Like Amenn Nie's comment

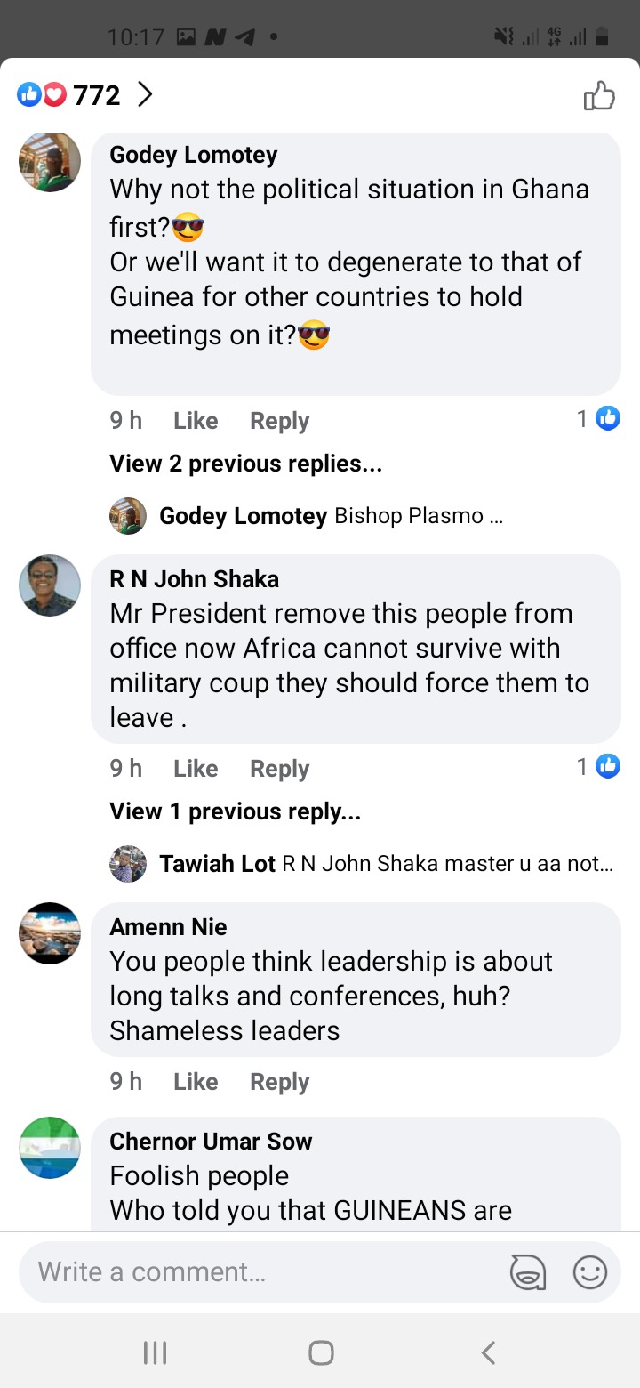click(196, 1081)
